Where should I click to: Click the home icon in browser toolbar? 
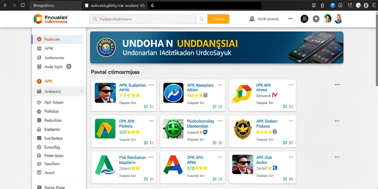click(322, 5)
